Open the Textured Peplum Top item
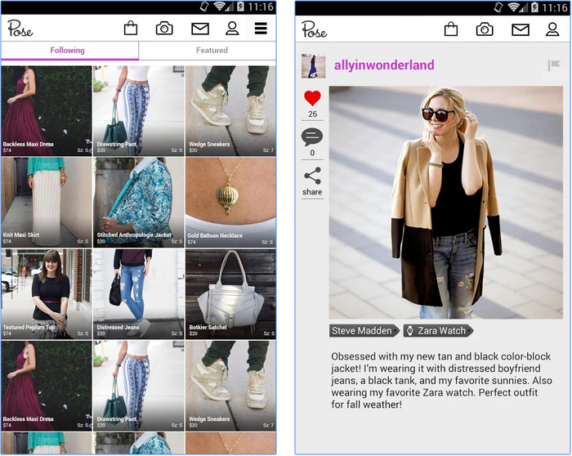This screenshot has height=456, width=572. [x=47, y=294]
